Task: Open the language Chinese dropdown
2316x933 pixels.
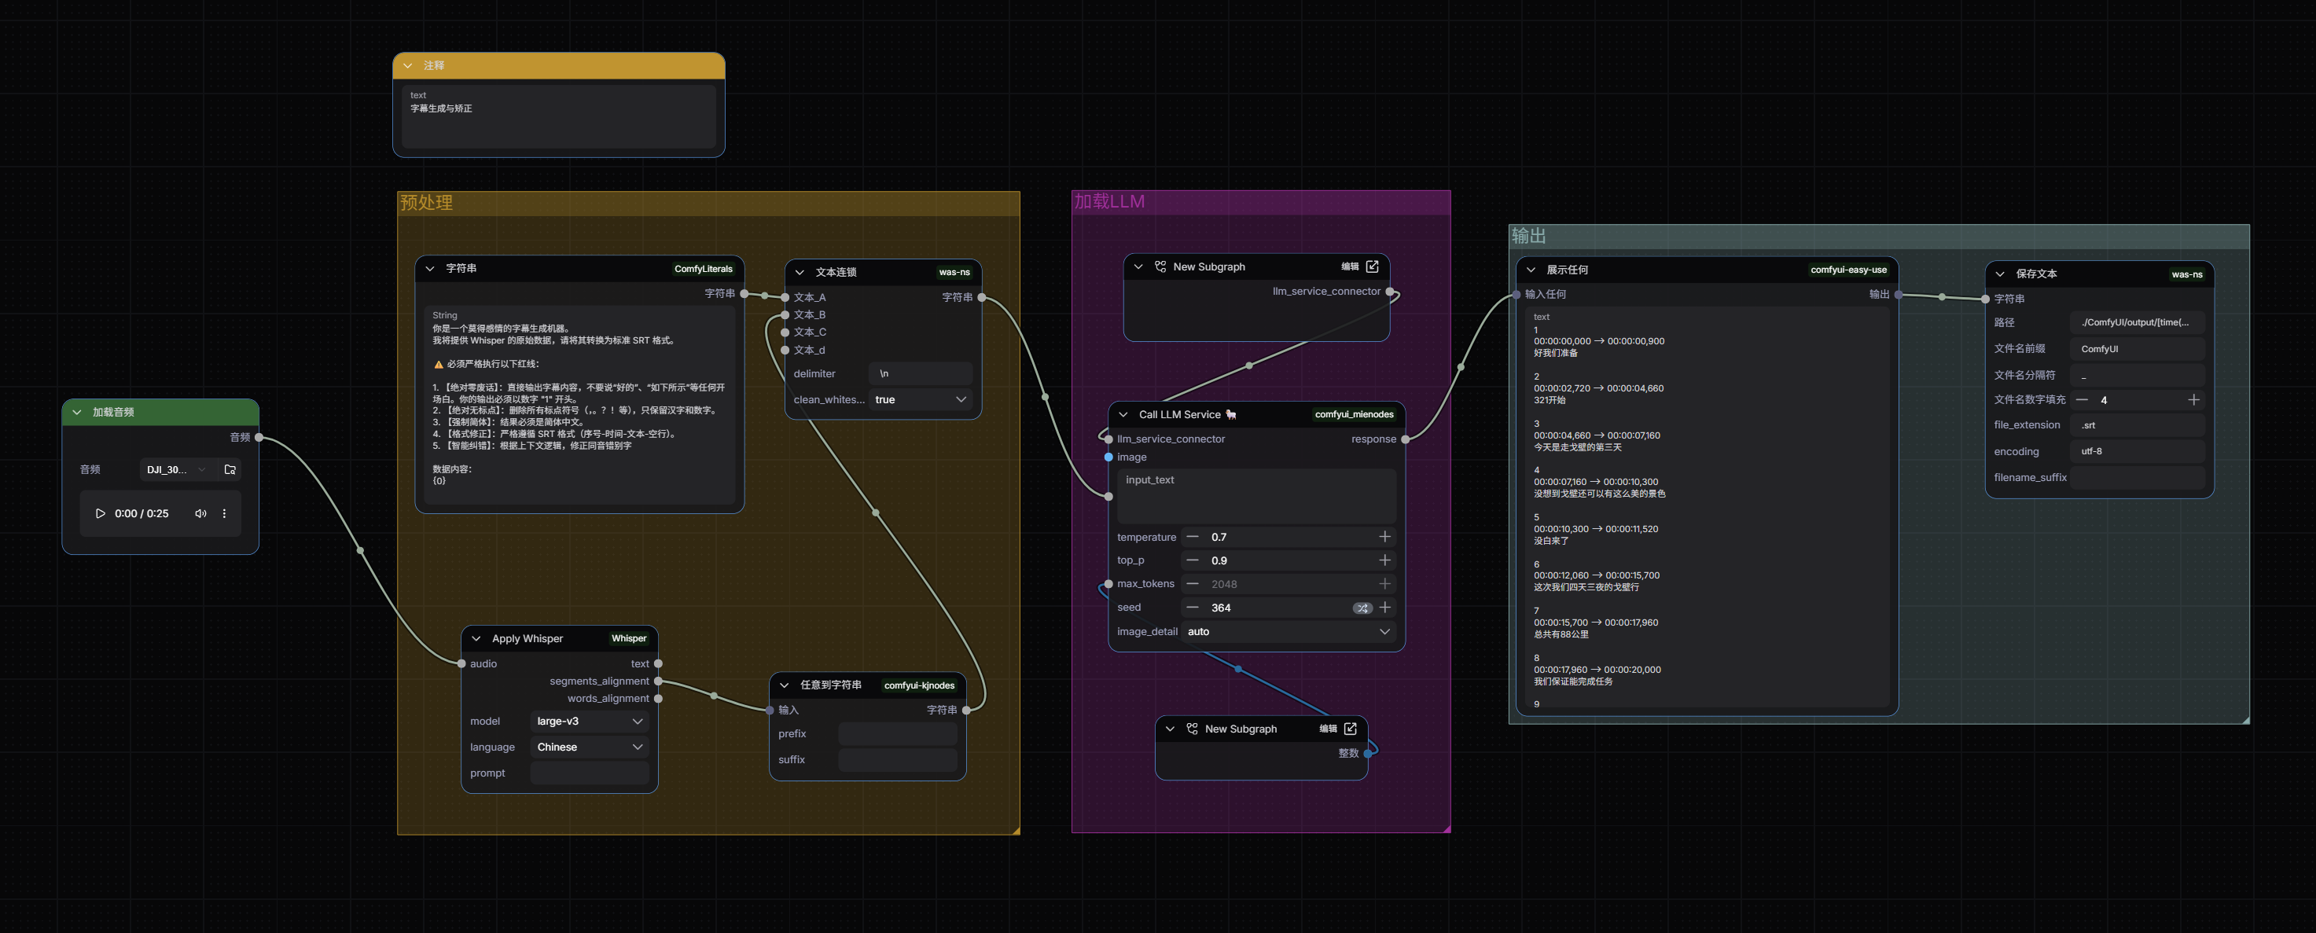Action: coord(589,747)
